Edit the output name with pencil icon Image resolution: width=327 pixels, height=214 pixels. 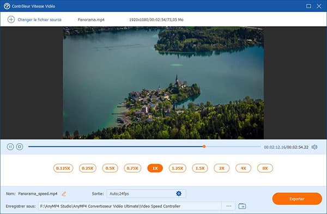coord(64,194)
